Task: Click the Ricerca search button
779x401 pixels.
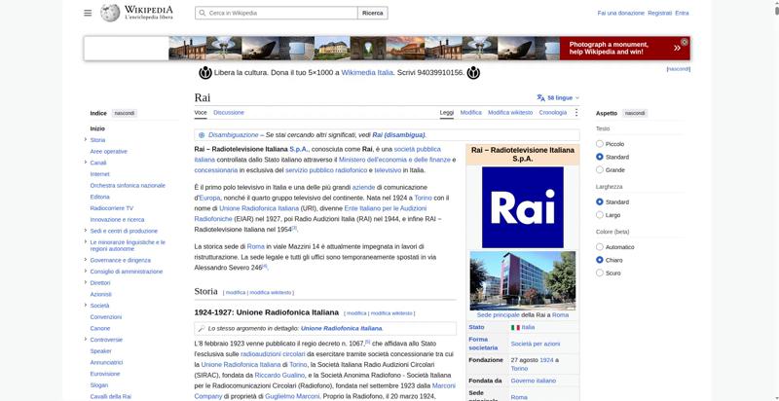Action: tap(373, 13)
